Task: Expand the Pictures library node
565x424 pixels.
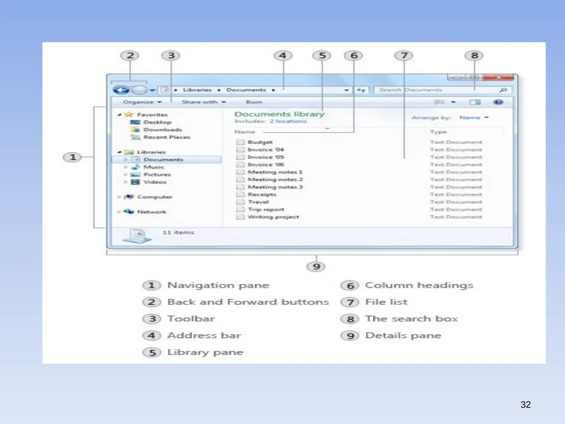Action: pos(126,174)
